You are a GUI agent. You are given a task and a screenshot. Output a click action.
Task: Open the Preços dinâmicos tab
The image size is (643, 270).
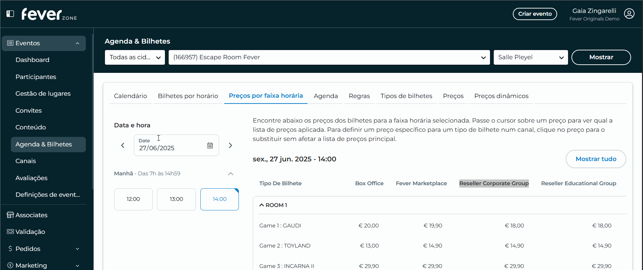tap(501, 96)
